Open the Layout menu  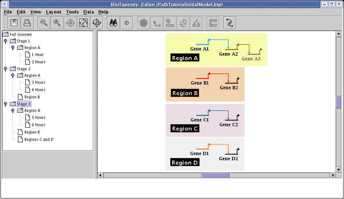pyautogui.click(x=53, y=12)
